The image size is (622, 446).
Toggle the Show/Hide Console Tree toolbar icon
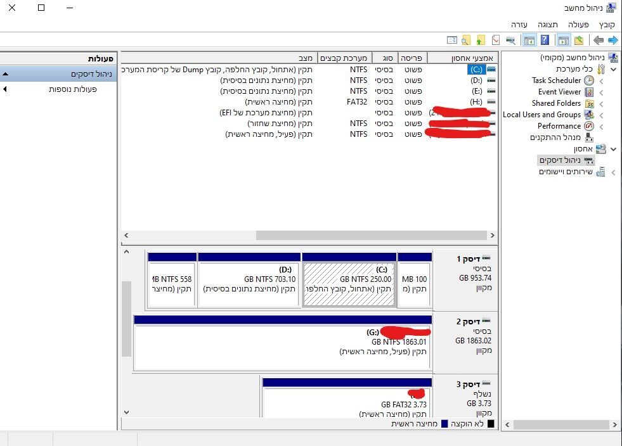564,40
